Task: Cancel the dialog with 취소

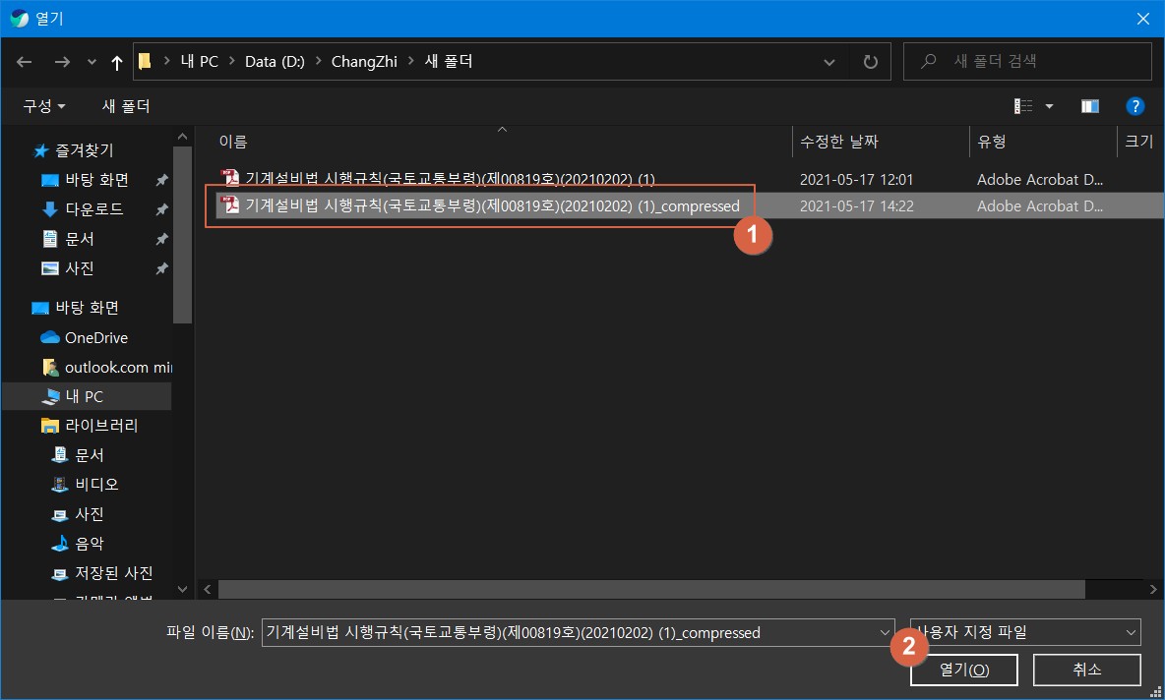Action: pyautogui.click(x=1087, y=670)
